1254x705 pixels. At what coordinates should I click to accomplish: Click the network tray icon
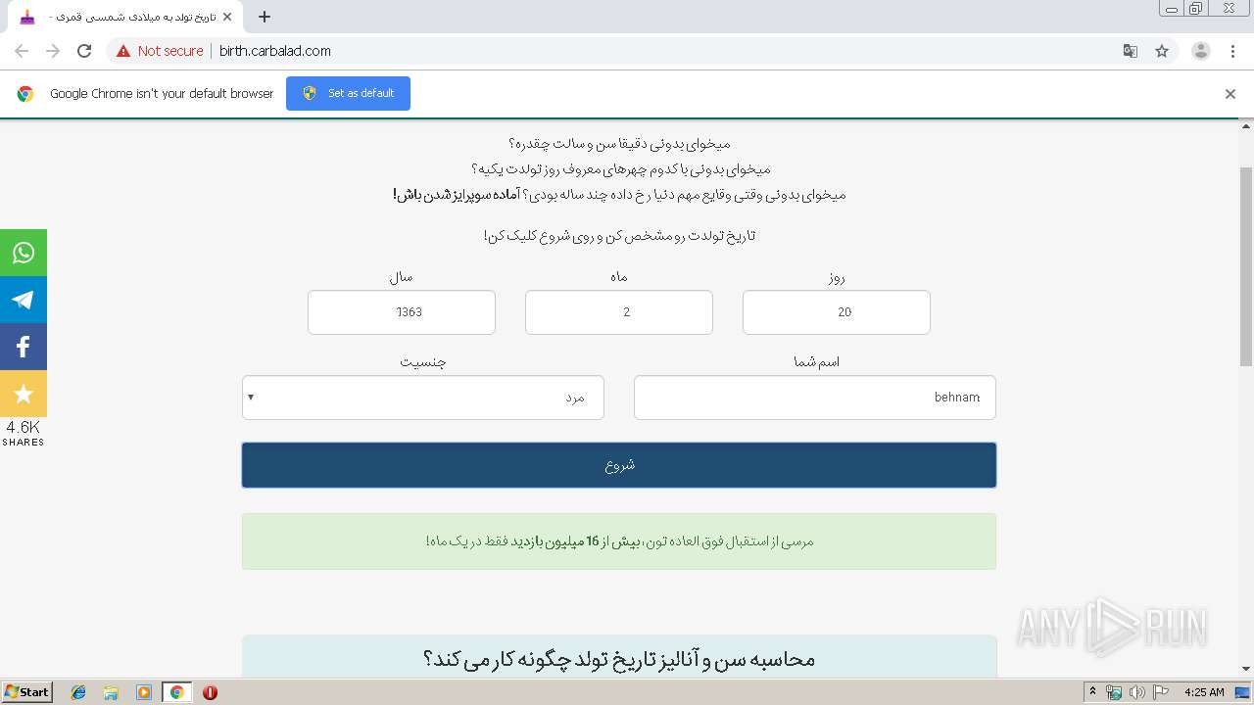click(1114, 692)
